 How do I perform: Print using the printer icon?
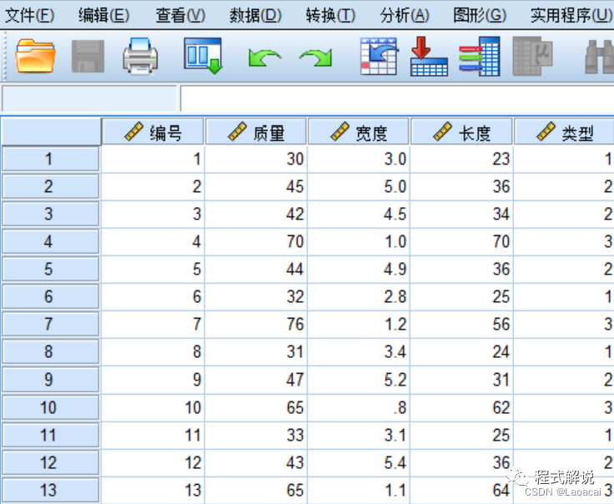(140, 56)
